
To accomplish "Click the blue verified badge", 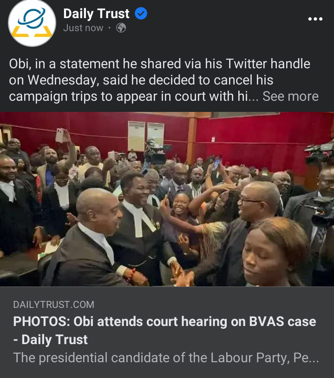I will coord(141,13).
